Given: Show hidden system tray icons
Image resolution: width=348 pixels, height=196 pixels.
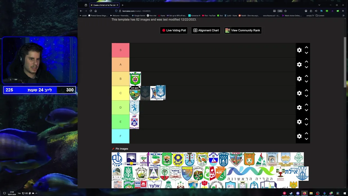Looking at the screenshot, I should pyautogui.click(x=36, y=193).
